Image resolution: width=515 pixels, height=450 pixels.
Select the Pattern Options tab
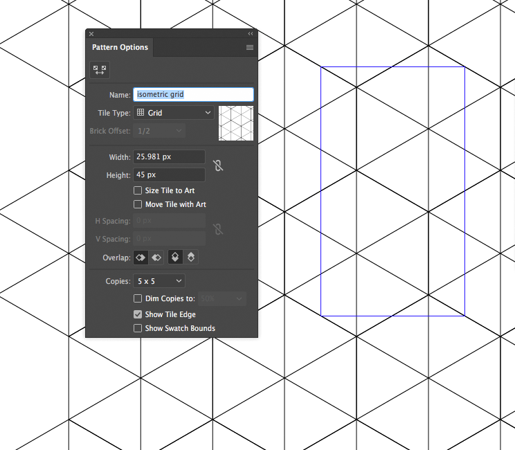click(x=120, y=47)
